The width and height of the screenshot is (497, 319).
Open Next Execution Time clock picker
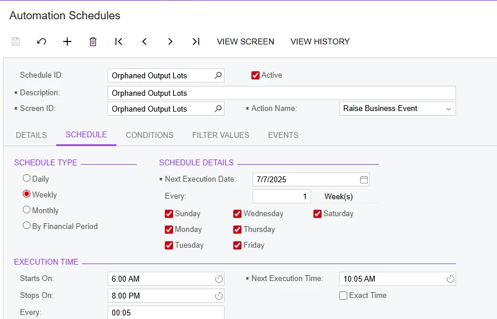tap(450, 279)
